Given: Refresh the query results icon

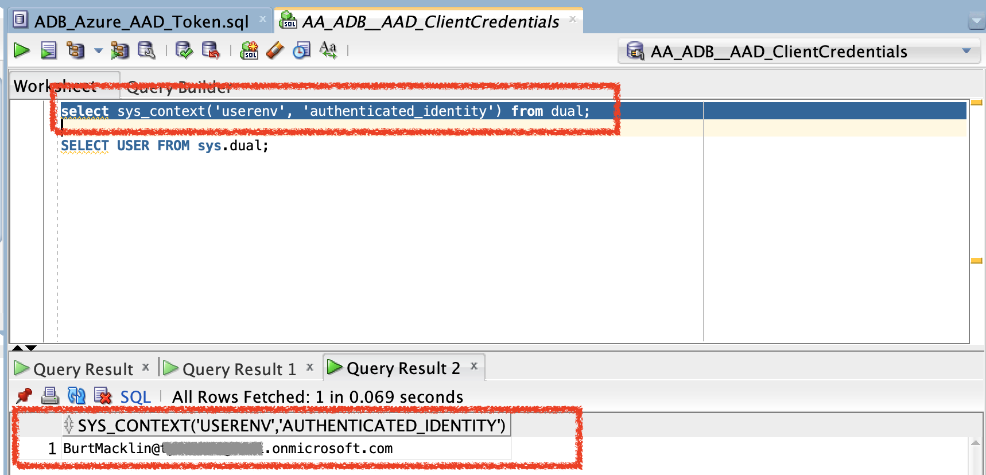Looking at the screenshot, I should [76, 396].
